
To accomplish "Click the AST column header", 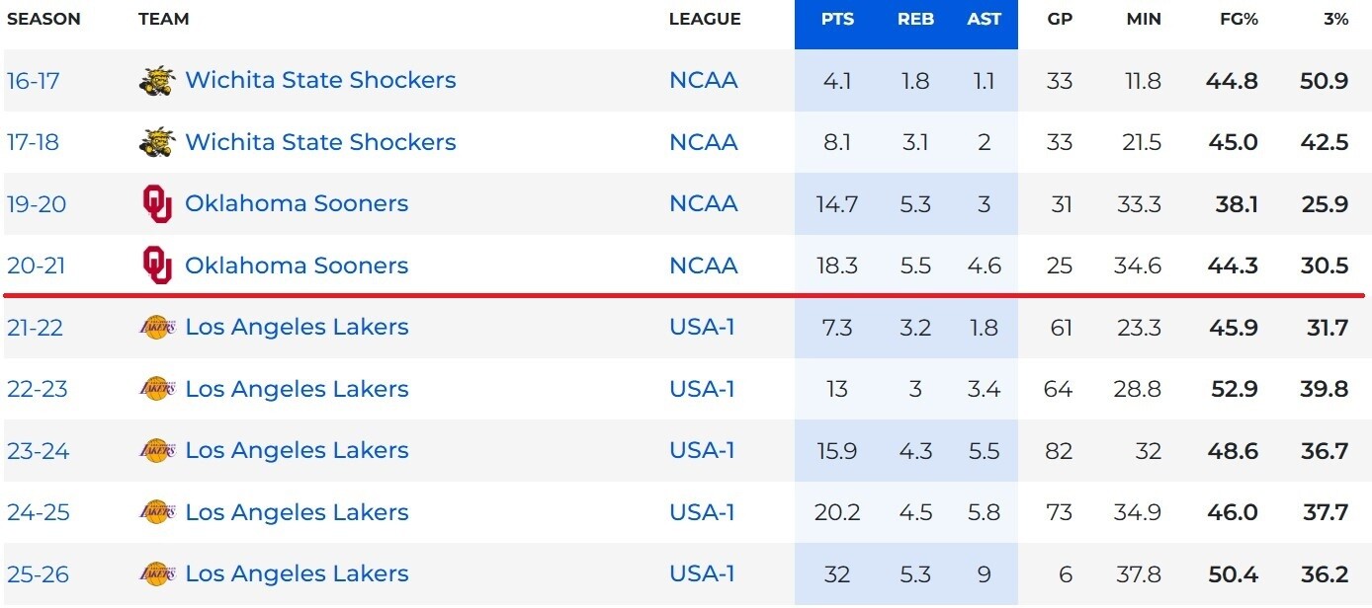I will tap(984, 19).
